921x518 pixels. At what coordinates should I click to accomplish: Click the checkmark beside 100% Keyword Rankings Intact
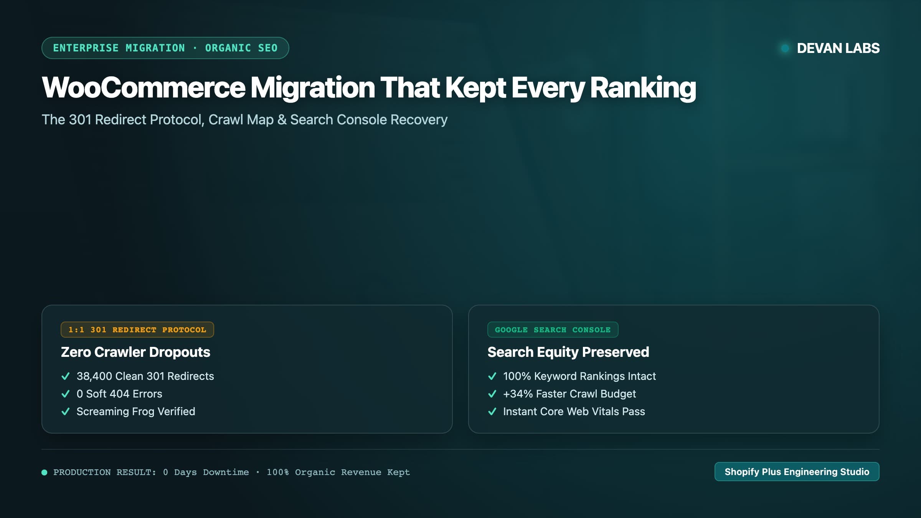pyautogui.click(x=492, y=376)
